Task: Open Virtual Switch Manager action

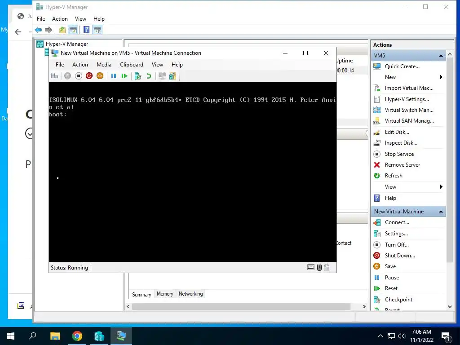Action: click(x=409, y=110)
